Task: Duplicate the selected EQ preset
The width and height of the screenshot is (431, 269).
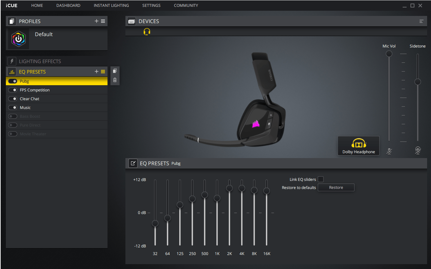Action: coord(115,71)
